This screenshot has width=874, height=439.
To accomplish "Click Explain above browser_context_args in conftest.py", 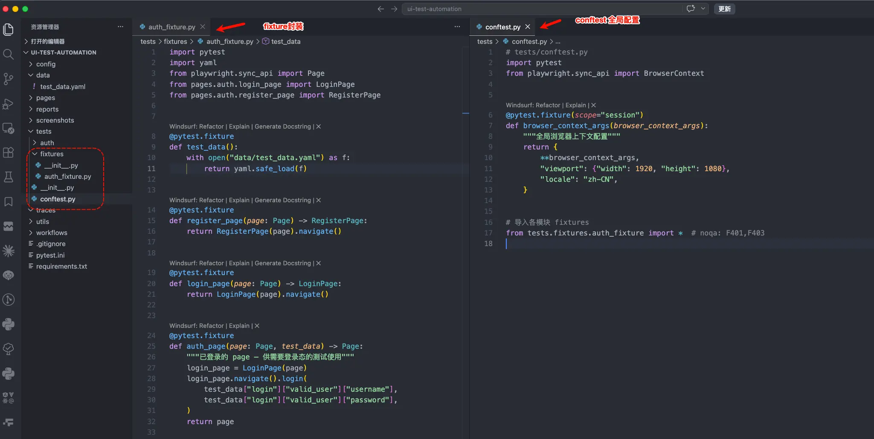I will (x=576, y=105).
